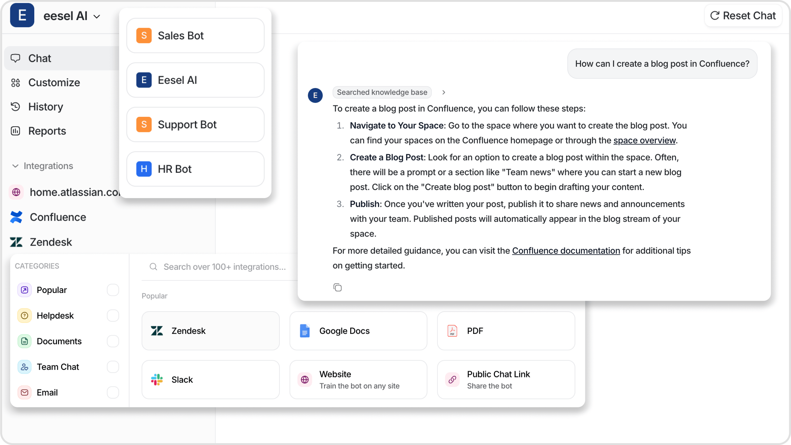Screen dimensions: 791x445
Task: Choose the Slack integration card
Action: tap(211, 379)
